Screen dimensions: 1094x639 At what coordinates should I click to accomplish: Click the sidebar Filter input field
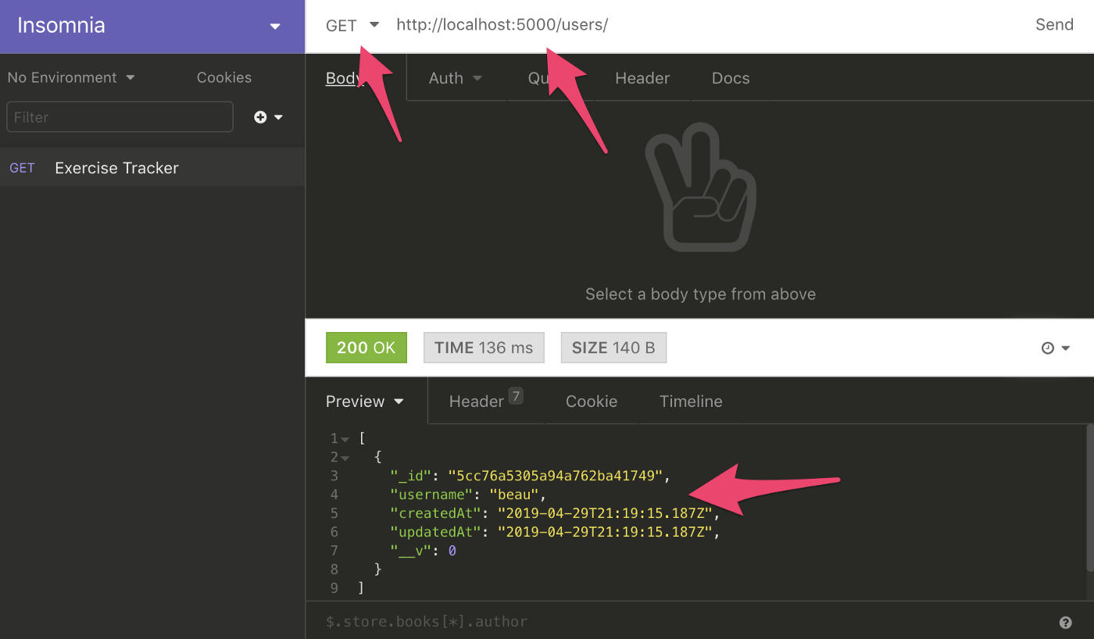[120, 117]
